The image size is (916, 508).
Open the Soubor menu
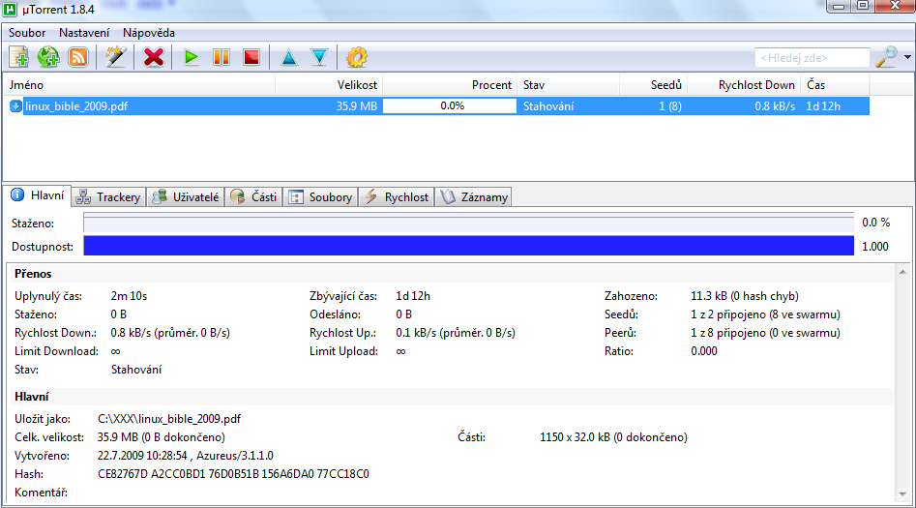27,33
